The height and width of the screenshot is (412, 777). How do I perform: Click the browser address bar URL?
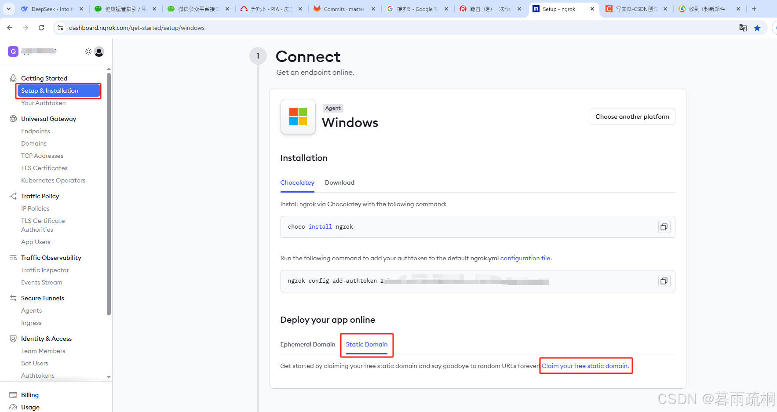tap(137, 28)
